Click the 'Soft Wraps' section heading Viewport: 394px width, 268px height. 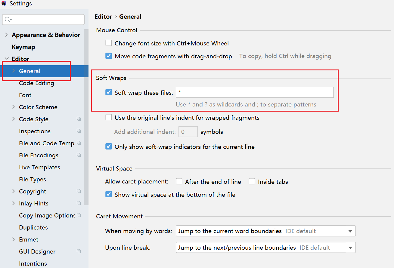(x=111, y=78)
